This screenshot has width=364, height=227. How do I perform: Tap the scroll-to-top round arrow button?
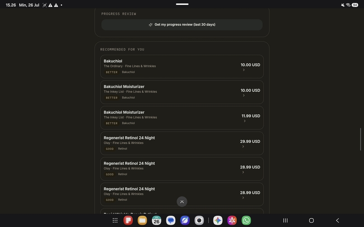pos(182,202)
